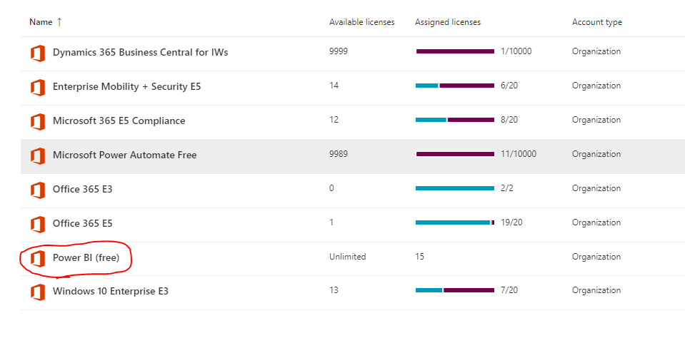The width and height of the screenshot is (685, 338).
Task: Sort by the Name column header
Action: click(x=41, y=22)
